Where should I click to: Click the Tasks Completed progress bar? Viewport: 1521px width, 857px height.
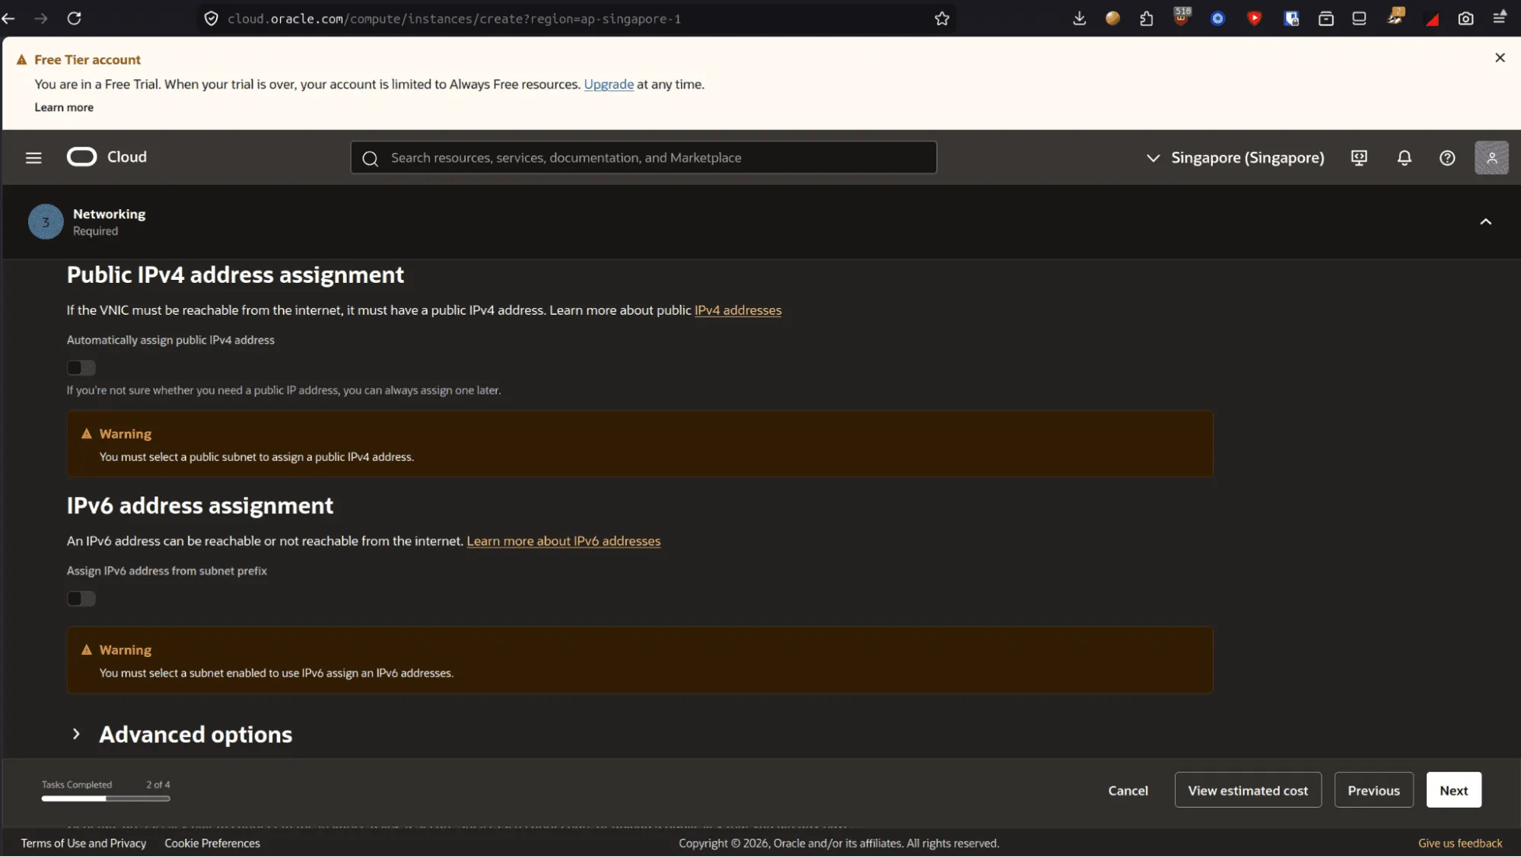pyautogui.click(x=106, y=798)
